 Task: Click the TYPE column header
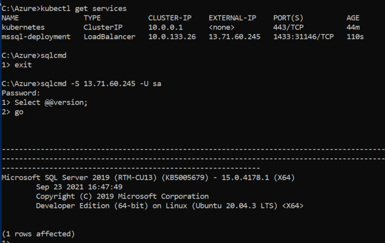tap(92, 18)
